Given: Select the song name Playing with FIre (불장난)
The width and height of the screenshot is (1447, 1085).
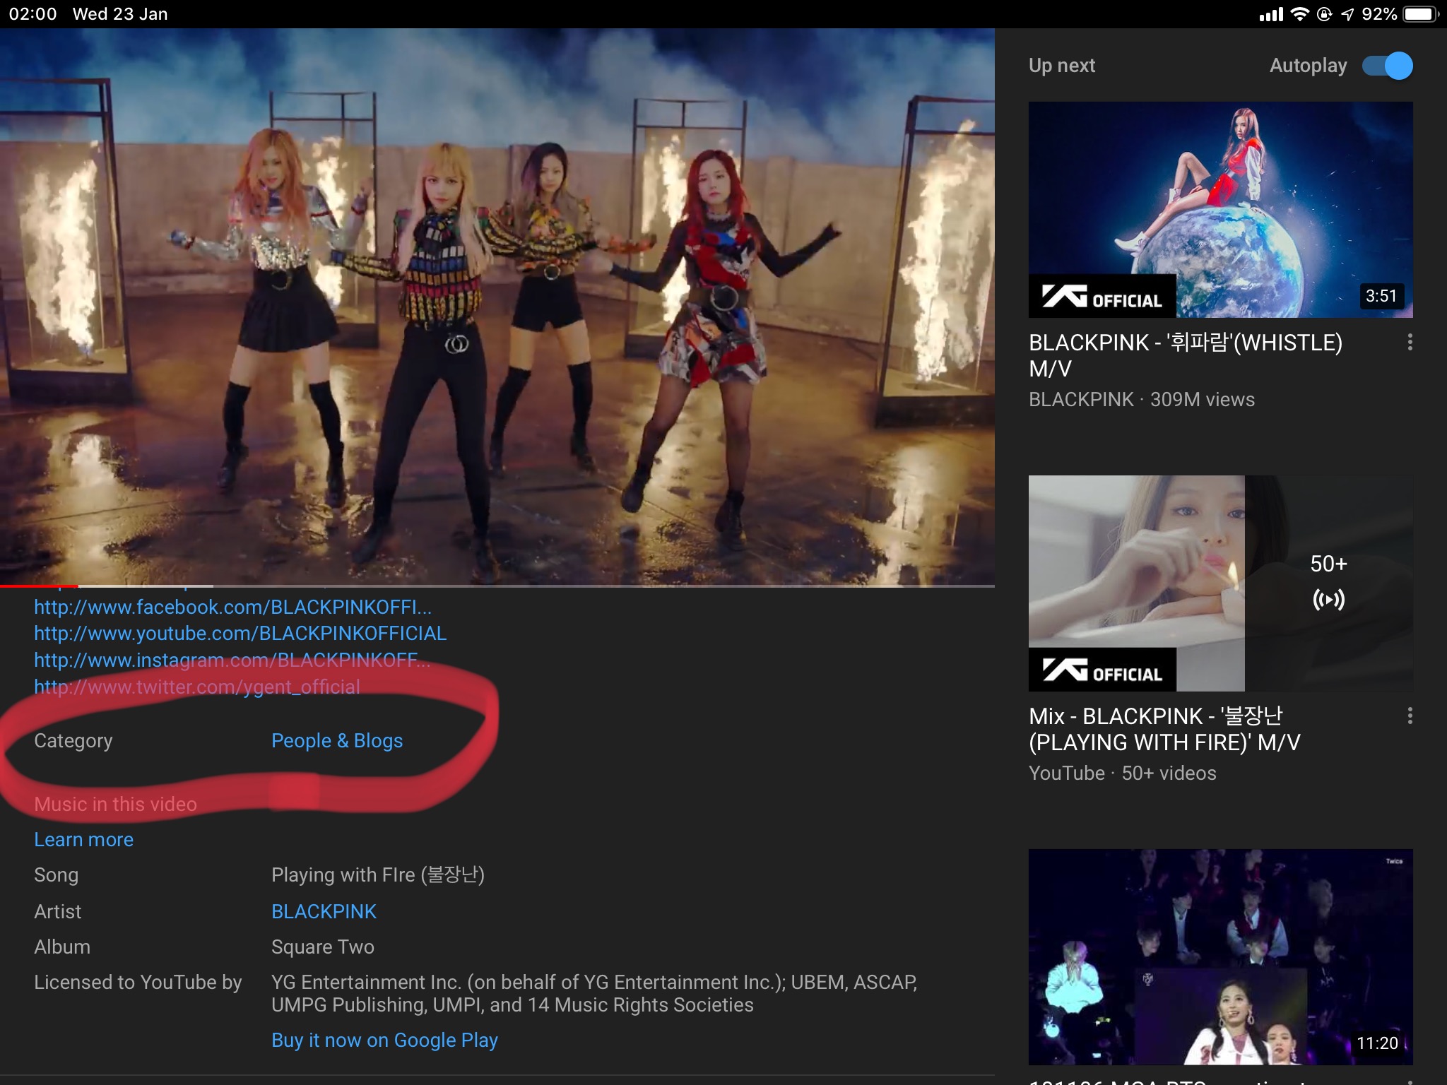Looking at the screenshot, I should coord(377,875).
